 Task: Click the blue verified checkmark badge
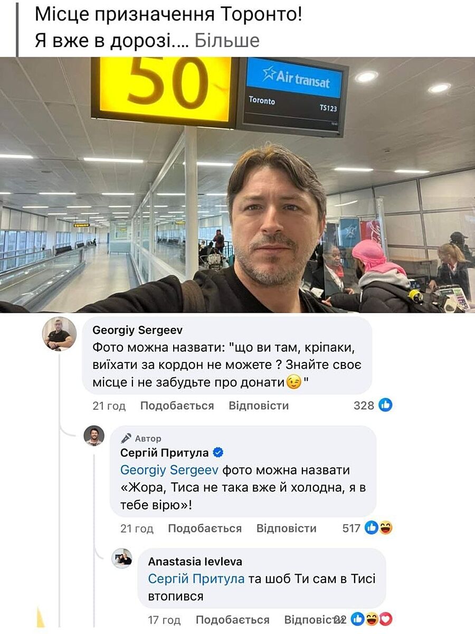218,453
